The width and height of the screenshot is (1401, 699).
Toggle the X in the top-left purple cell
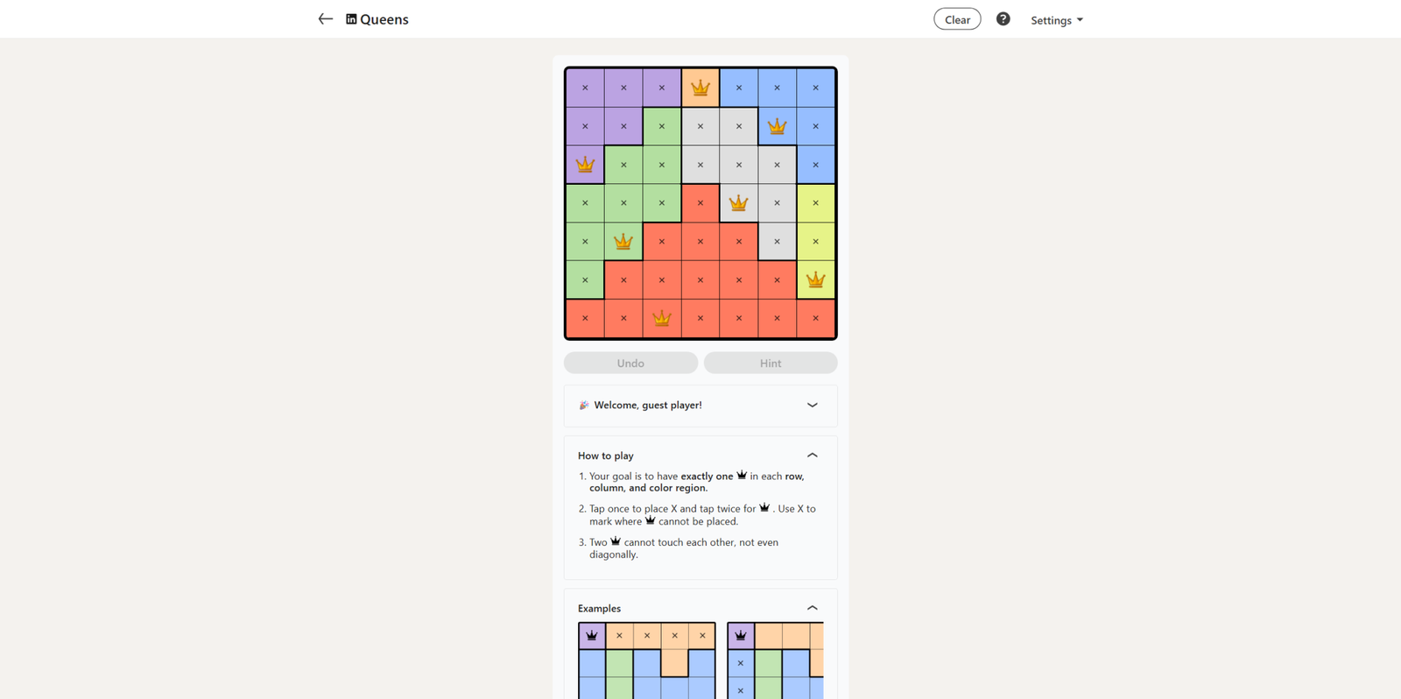pyautogui.click(x=585, y=88)
